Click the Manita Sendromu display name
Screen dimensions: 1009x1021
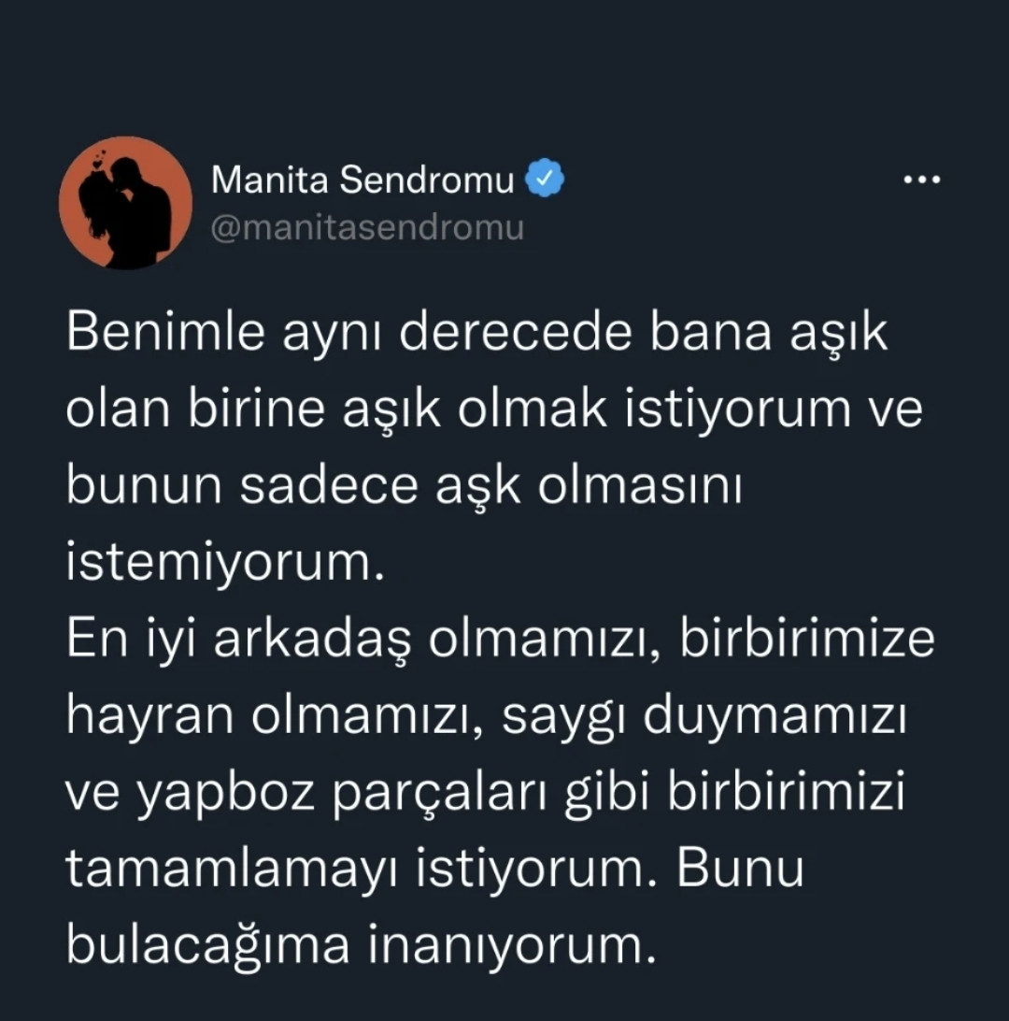[x=362, y=180]
